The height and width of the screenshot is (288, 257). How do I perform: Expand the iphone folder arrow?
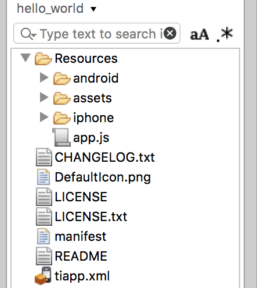click(x=44, y=117)
